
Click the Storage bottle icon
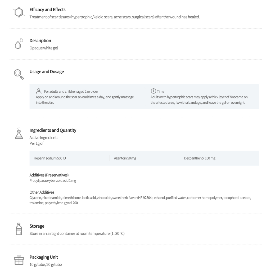click(19, 229)
